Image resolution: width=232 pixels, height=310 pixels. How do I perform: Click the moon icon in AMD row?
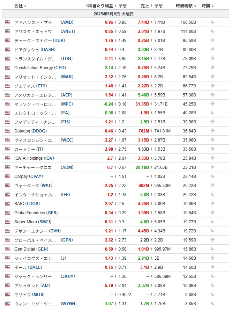(x=213, y=22)
